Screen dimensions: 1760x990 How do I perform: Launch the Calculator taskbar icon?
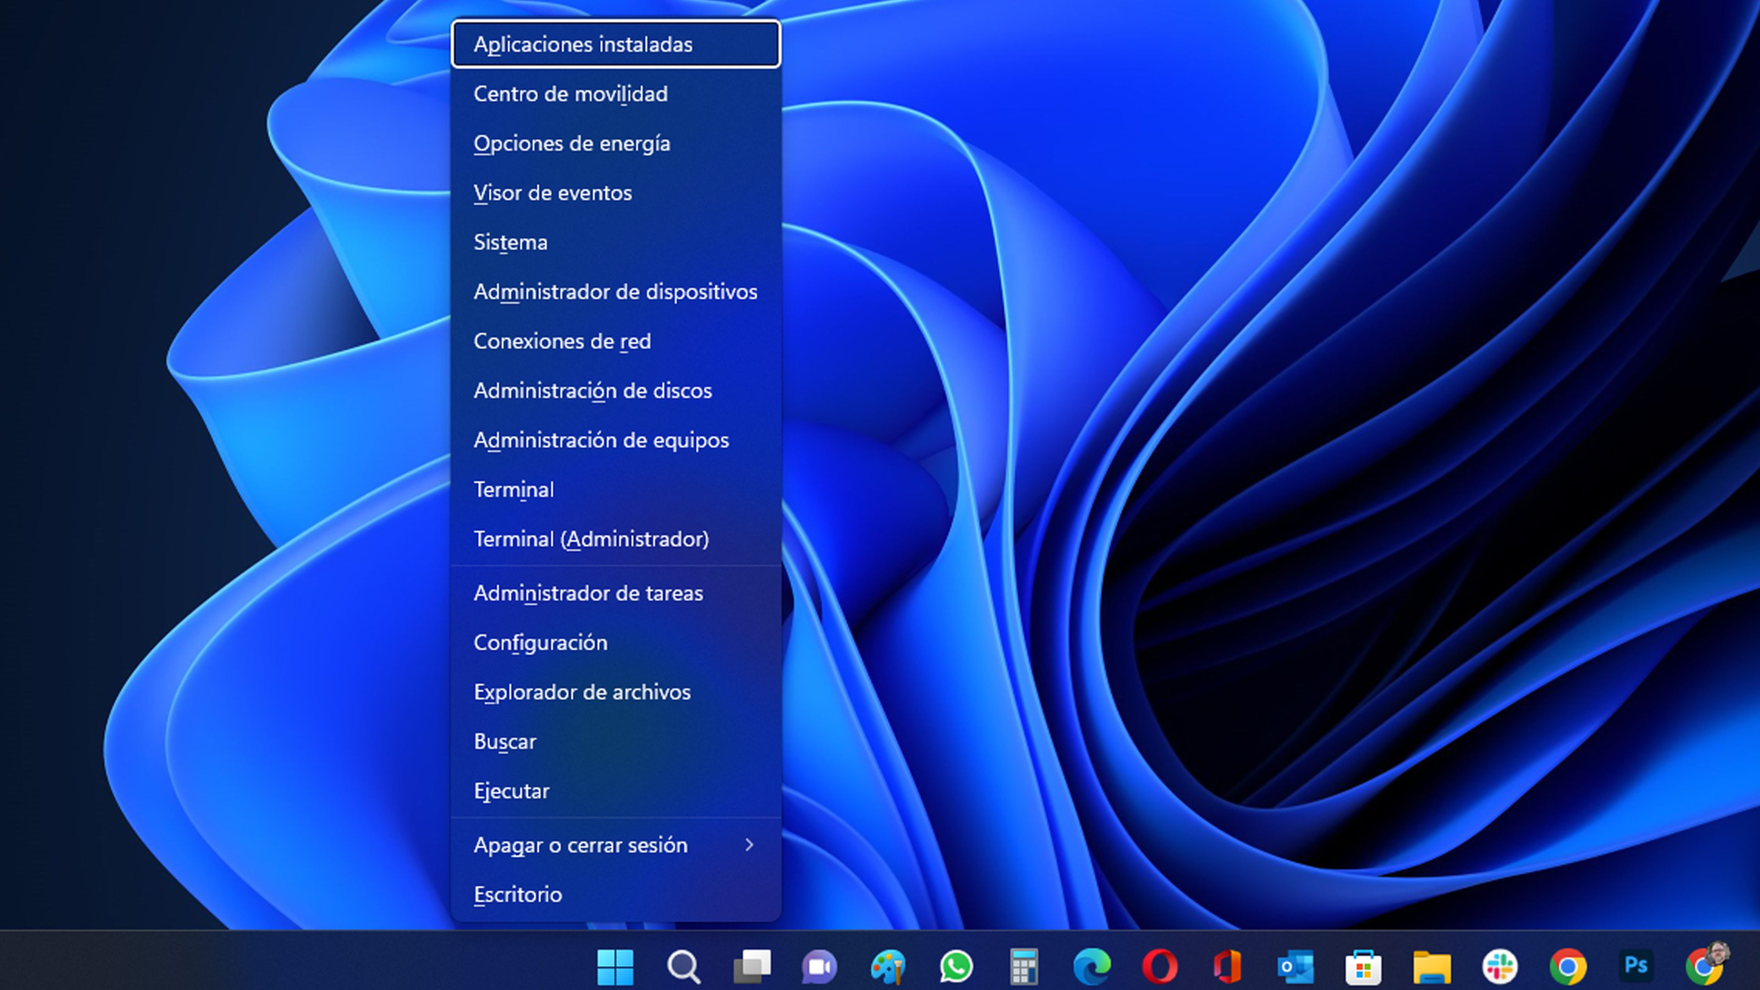point(1023,967)
